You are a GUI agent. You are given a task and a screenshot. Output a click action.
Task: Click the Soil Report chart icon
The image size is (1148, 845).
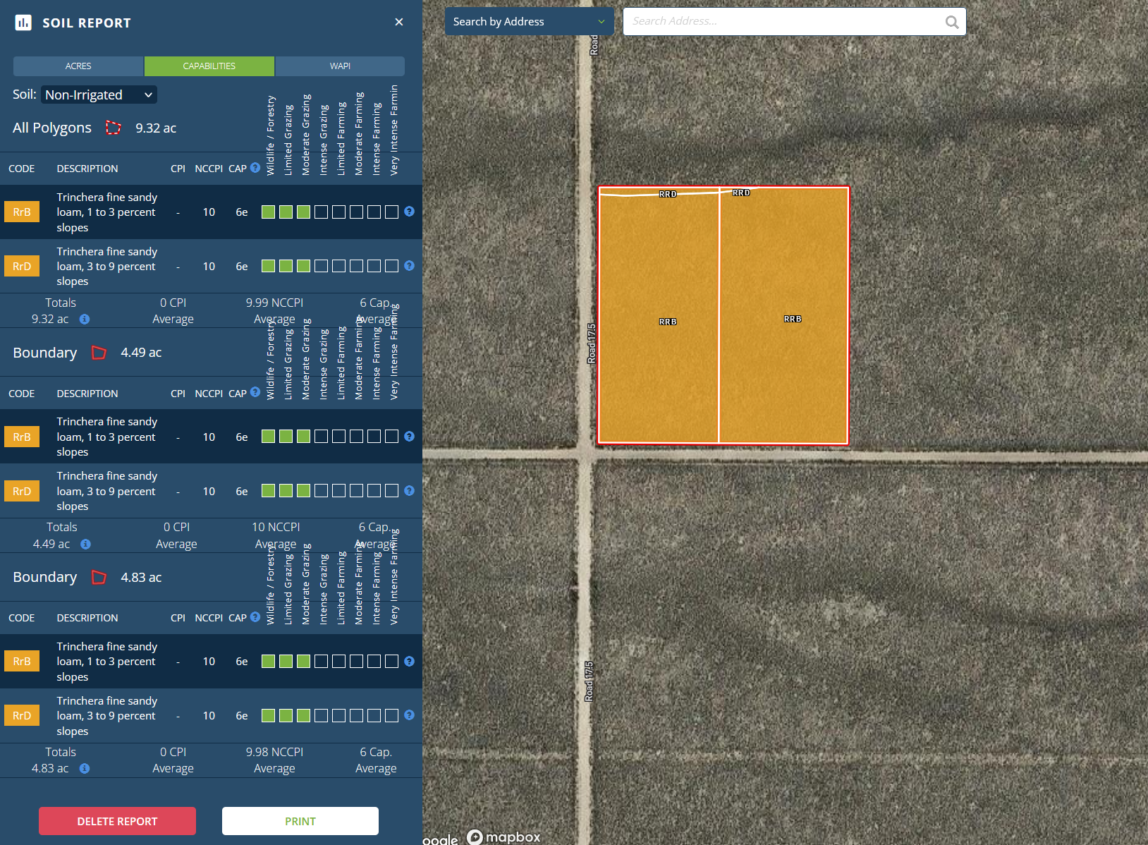pyautogui.click(x=23, y=23)
